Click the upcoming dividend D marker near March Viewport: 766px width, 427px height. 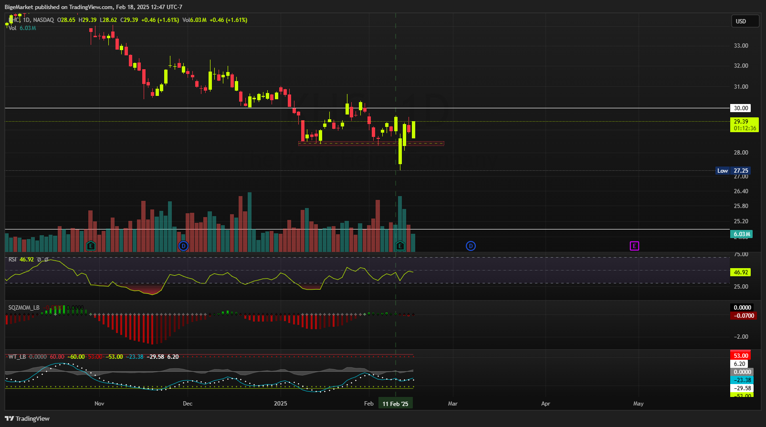tap(471, 246)
